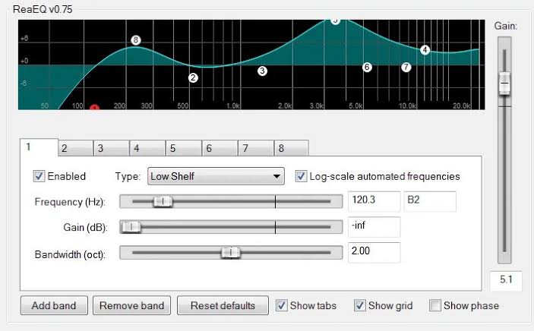Select band point 4 on the EQ graph
This screenshot has width=534, height=331.
(425, 50)
